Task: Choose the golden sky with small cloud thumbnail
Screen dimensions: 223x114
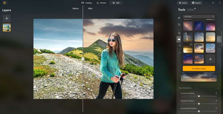Action: 210,37
